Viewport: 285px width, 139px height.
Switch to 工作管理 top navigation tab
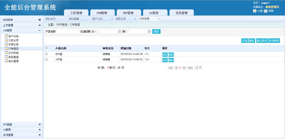[76, 13]
